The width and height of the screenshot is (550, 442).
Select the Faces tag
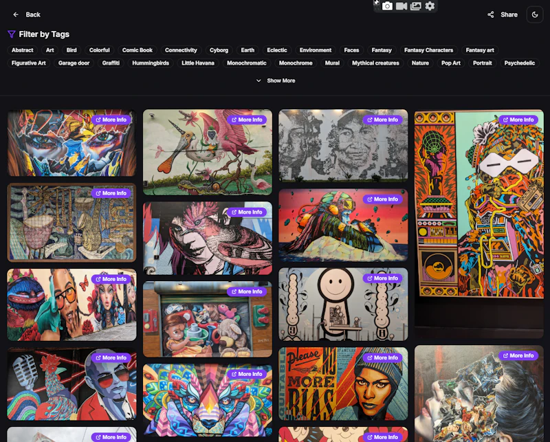[351, 50]
